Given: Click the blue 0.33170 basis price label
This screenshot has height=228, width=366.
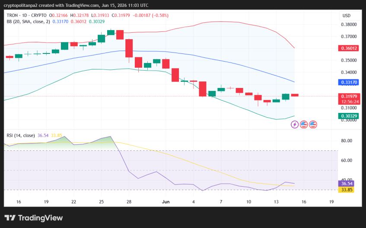Looking at the screenshot, I should coord(349,82).
